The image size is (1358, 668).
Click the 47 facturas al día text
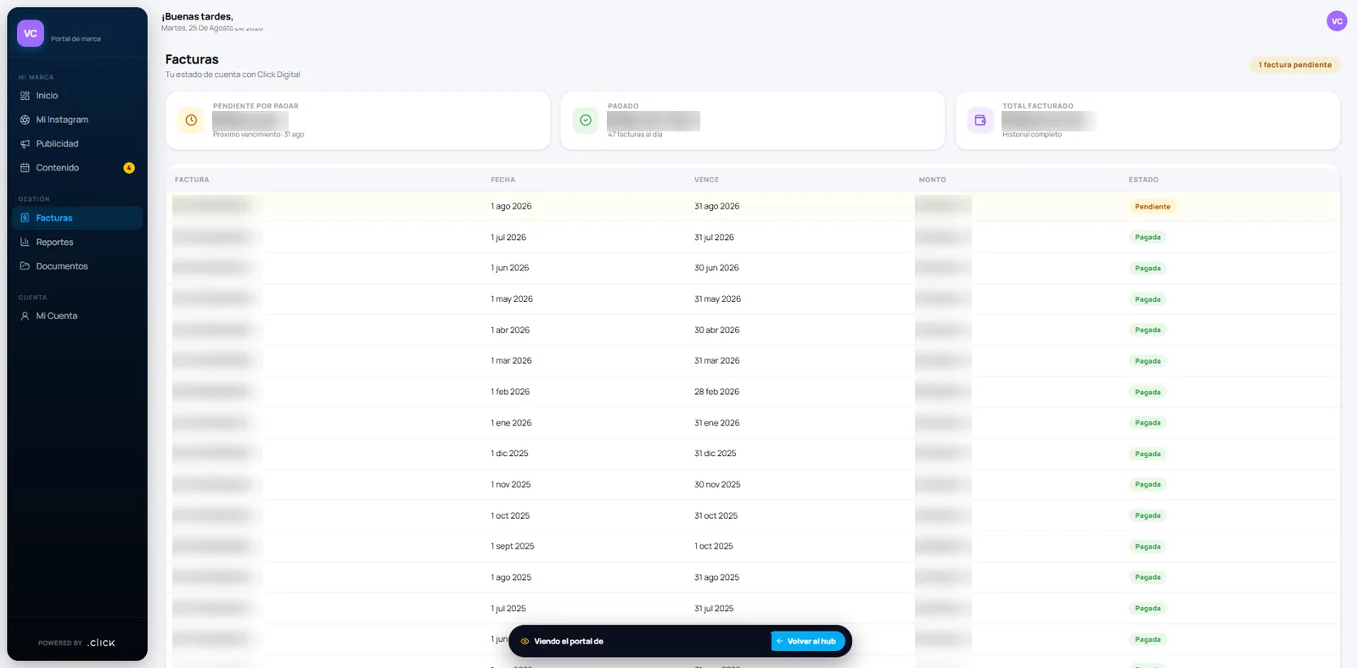tap(635, 135)
